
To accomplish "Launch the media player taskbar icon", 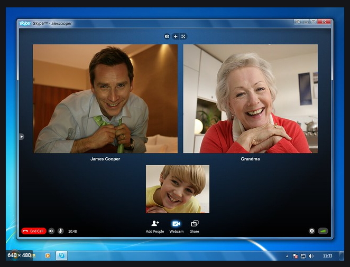I will 48,255.
